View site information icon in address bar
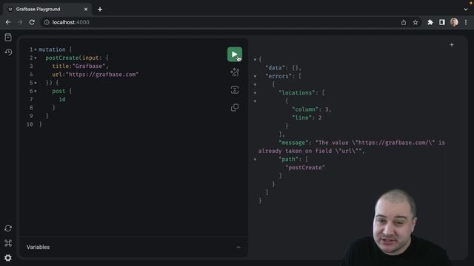 coord(47,22)
